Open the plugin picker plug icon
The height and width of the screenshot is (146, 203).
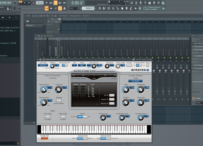tap(127, 8)
